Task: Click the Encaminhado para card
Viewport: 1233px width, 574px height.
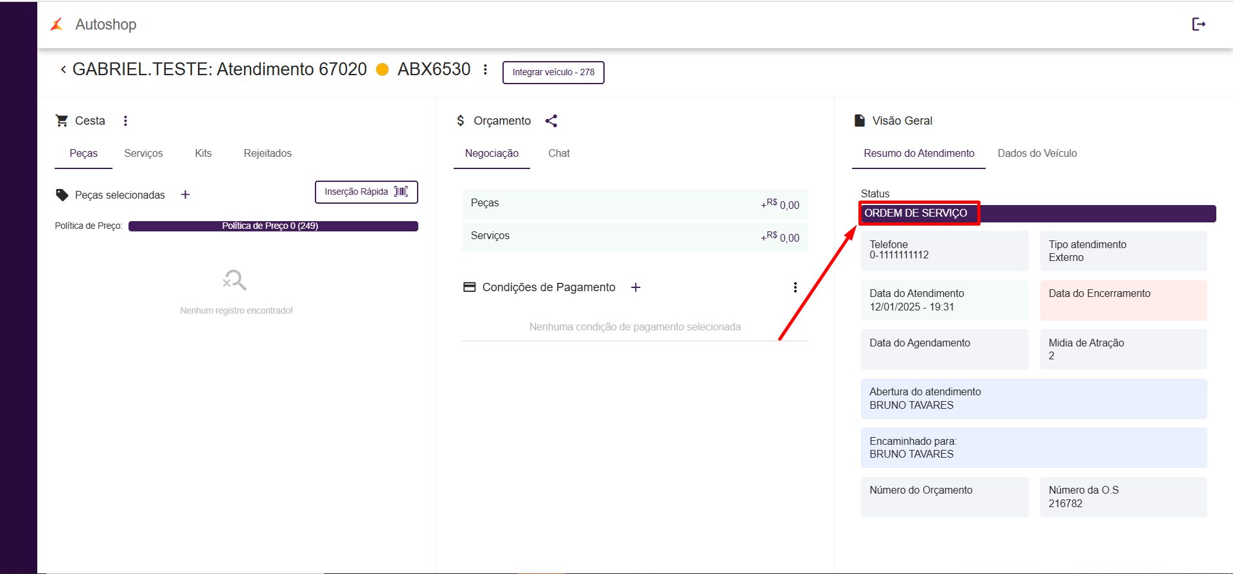Action: pyautogui.click(x=1034, y=447)
